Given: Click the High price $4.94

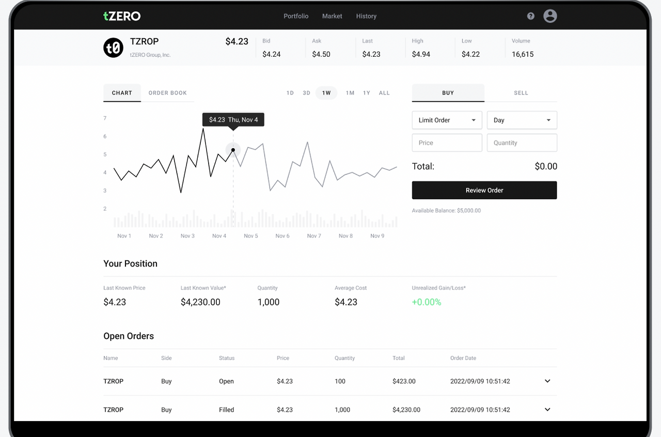Looking at the screenshot, I should point(421,54).
